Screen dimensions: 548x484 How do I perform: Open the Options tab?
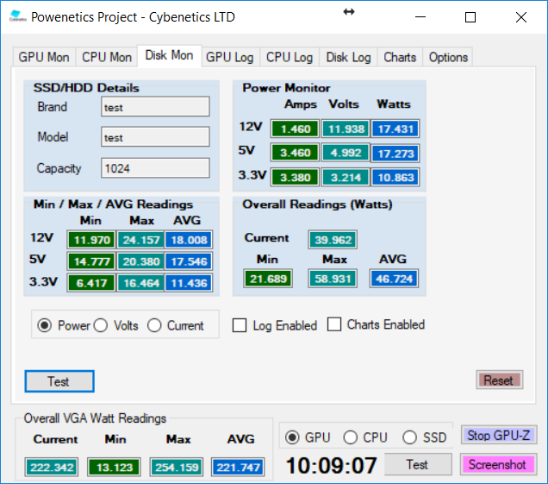coord(448,57)
